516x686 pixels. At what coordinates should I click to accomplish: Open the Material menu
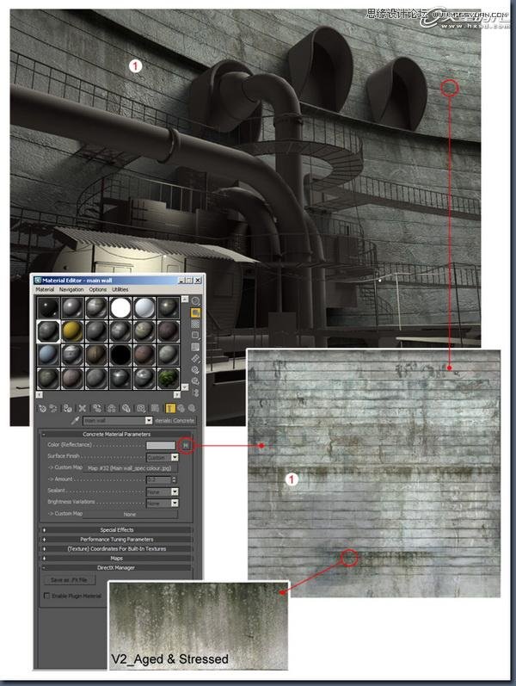[x=45, y=289]
